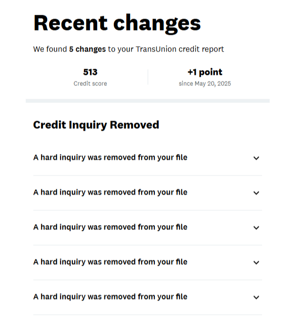Open the second 'hard inquiry was removed' row text
The image size is (303, 317).
tap(111, 192)
